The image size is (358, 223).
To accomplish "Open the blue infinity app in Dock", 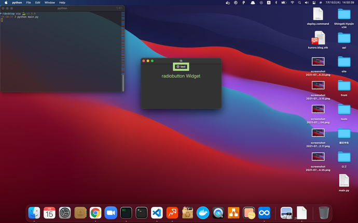I will click(x=264, y=213).
